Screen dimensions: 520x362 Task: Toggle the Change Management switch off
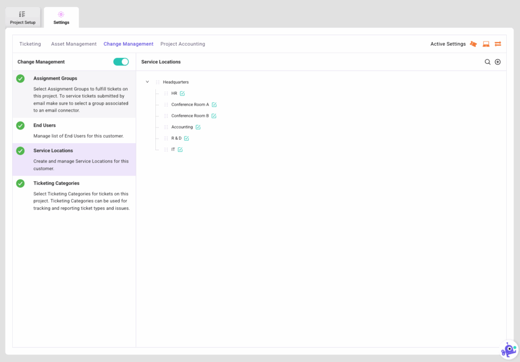click(x=121, y=62)
